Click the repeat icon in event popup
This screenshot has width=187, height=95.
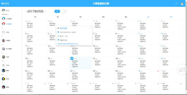coord(58,36)
